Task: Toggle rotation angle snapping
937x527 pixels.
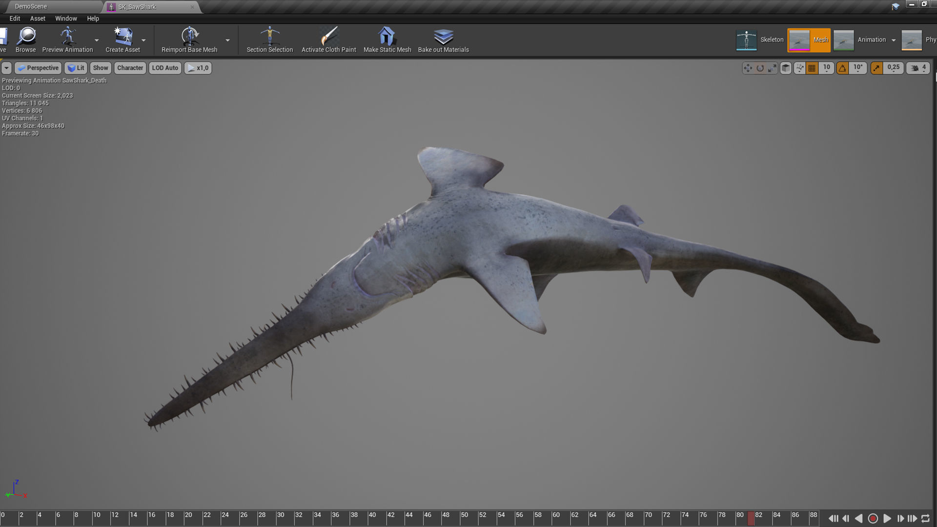Action: (x=843, y=68)
